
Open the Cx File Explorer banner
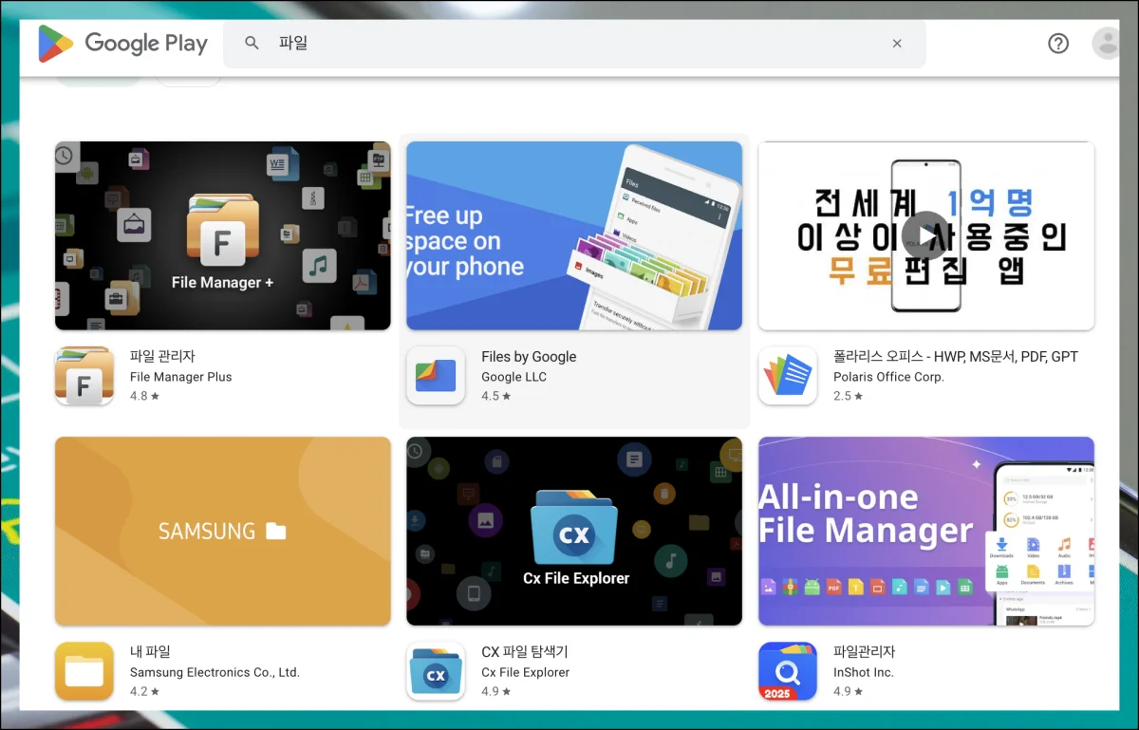point(574,531)
